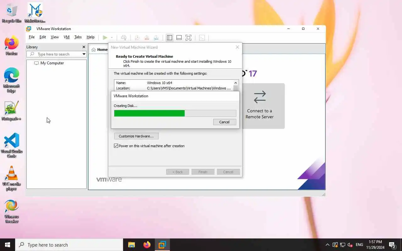Click the Back button in the wizard
The width and height of the screenshot is (402, 251).
[x=177, y=172]
